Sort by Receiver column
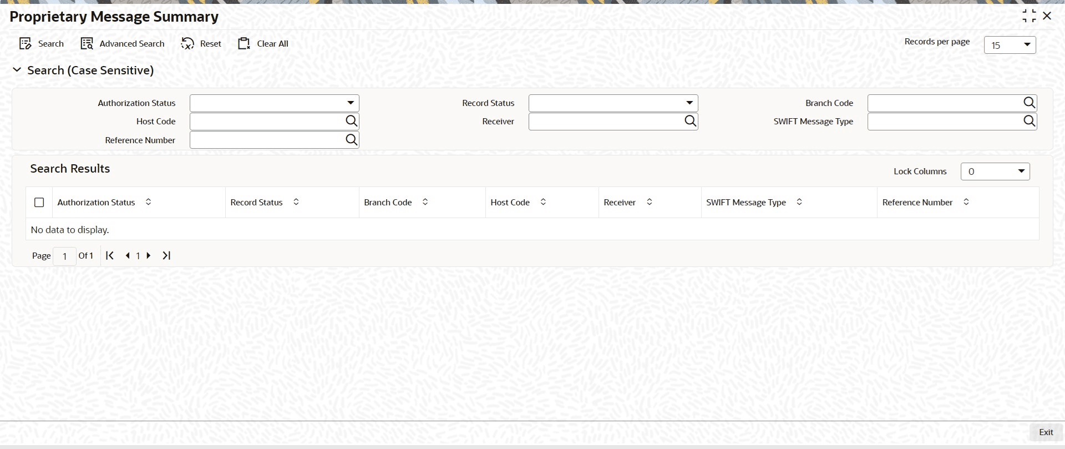This screenshot has width=1065, height=449. click(650, 202)
